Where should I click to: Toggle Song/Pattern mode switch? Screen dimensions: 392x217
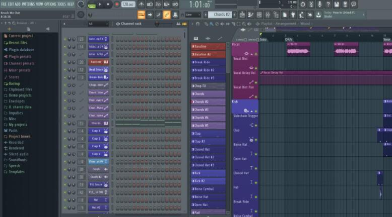(x=91, y=4)
